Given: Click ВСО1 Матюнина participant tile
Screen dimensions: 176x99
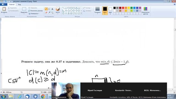Looking at the screenshot, I should point(152,90).
